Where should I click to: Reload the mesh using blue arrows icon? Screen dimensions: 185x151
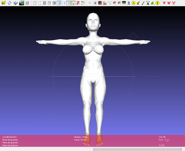pyautogui.click(x=10, y=3)
